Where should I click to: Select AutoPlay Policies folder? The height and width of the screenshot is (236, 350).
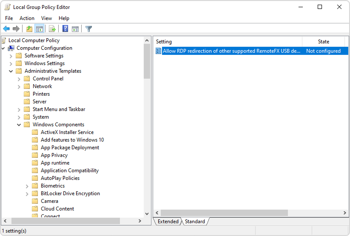(x=60, y=178)
